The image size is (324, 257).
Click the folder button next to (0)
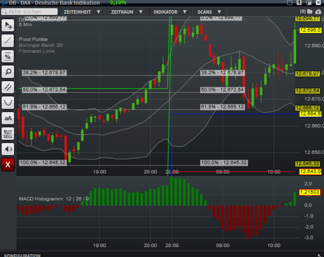pyautogui.click(x=310, y=11)
